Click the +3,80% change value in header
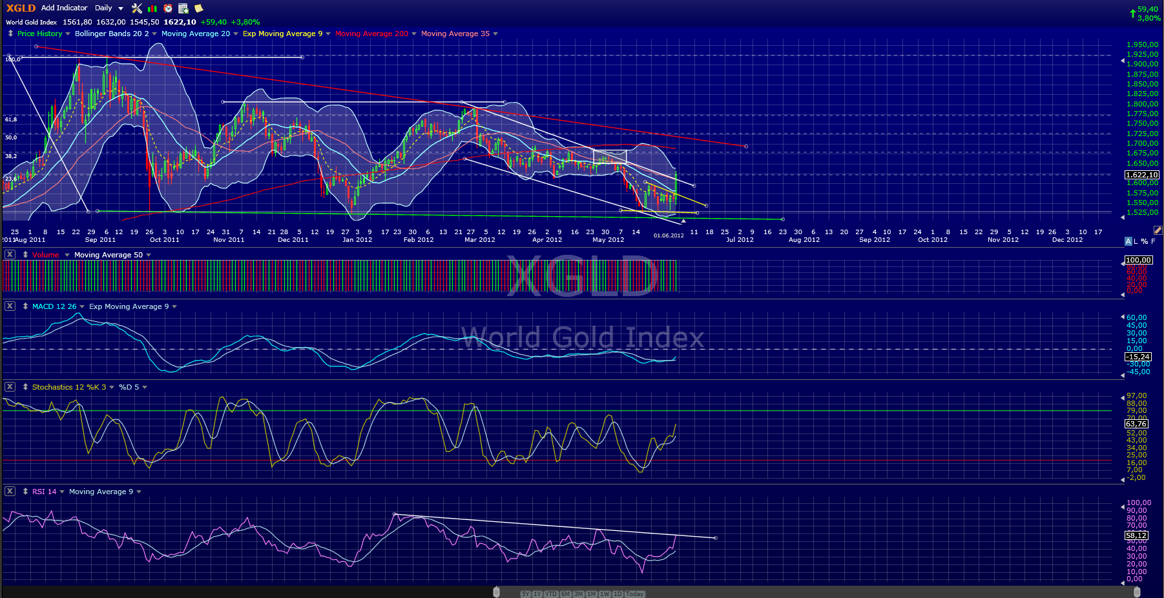Viewport: 1164px width, 598px height. 245,22
